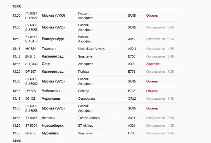The image size is (211, 143).
Task: Click flight number HY 634
Action: (x=31, y=49)
